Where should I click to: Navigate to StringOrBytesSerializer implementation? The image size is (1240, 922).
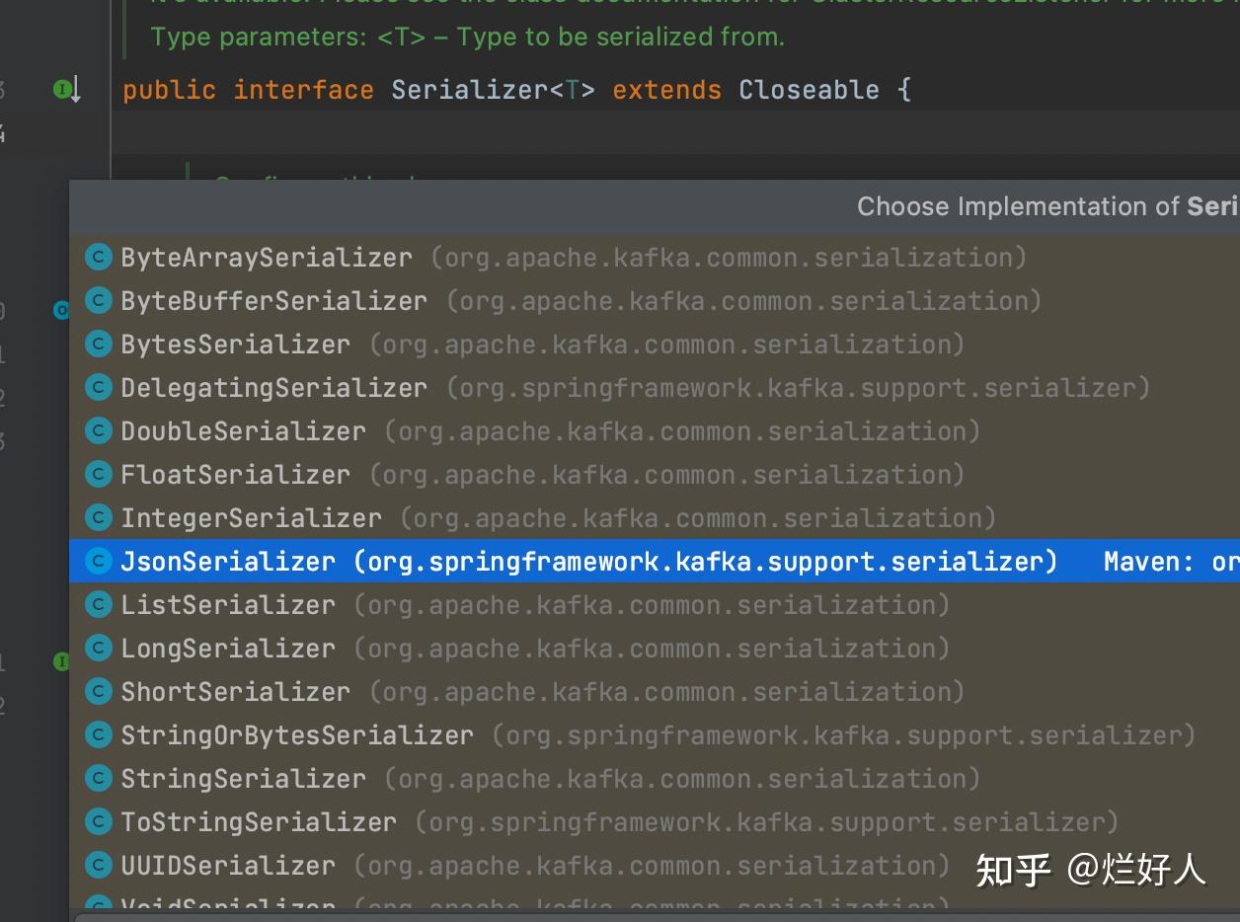tap(296, 735)
